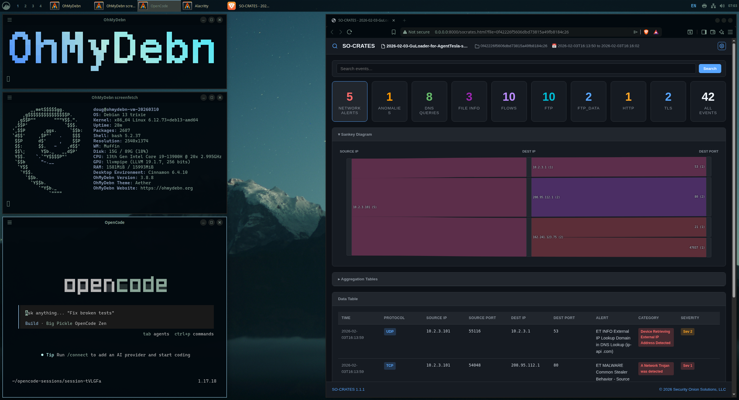Open the Brave Shields lion icon
The width and height of the screenshot is (739, 400).
point(646,32)
